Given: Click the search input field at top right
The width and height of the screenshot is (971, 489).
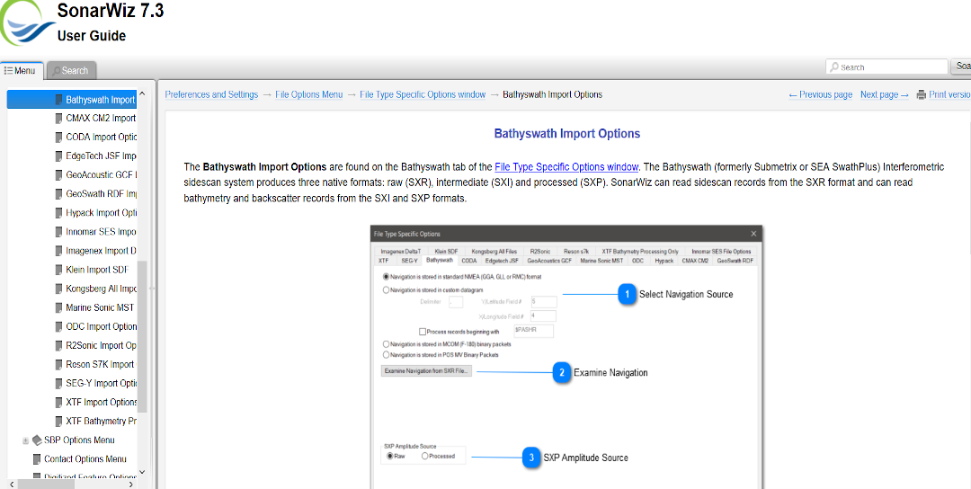Looking at the screenshot, I should (x=886, y=67).
